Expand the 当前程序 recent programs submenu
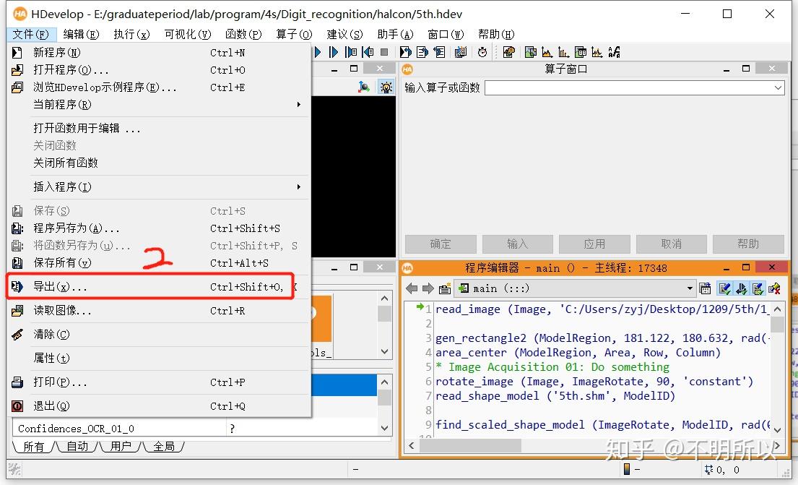This screenshot has width=798, height=485. click(x=159, y=104)
